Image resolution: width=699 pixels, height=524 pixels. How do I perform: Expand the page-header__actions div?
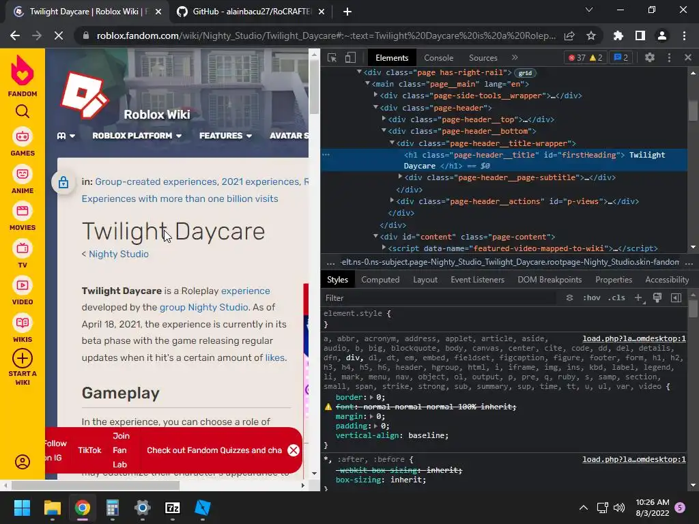tap(393, 201)
